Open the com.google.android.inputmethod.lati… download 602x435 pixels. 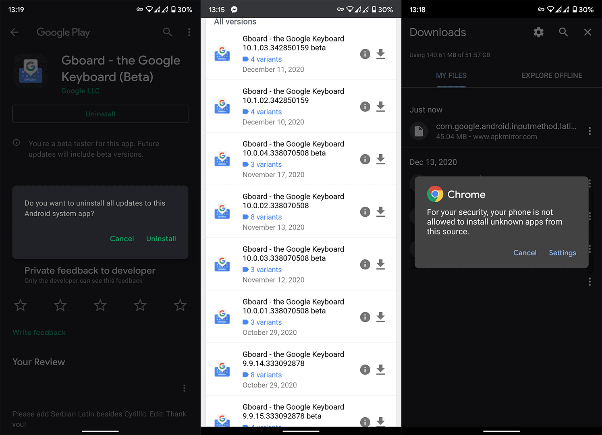tap(502, 131)
